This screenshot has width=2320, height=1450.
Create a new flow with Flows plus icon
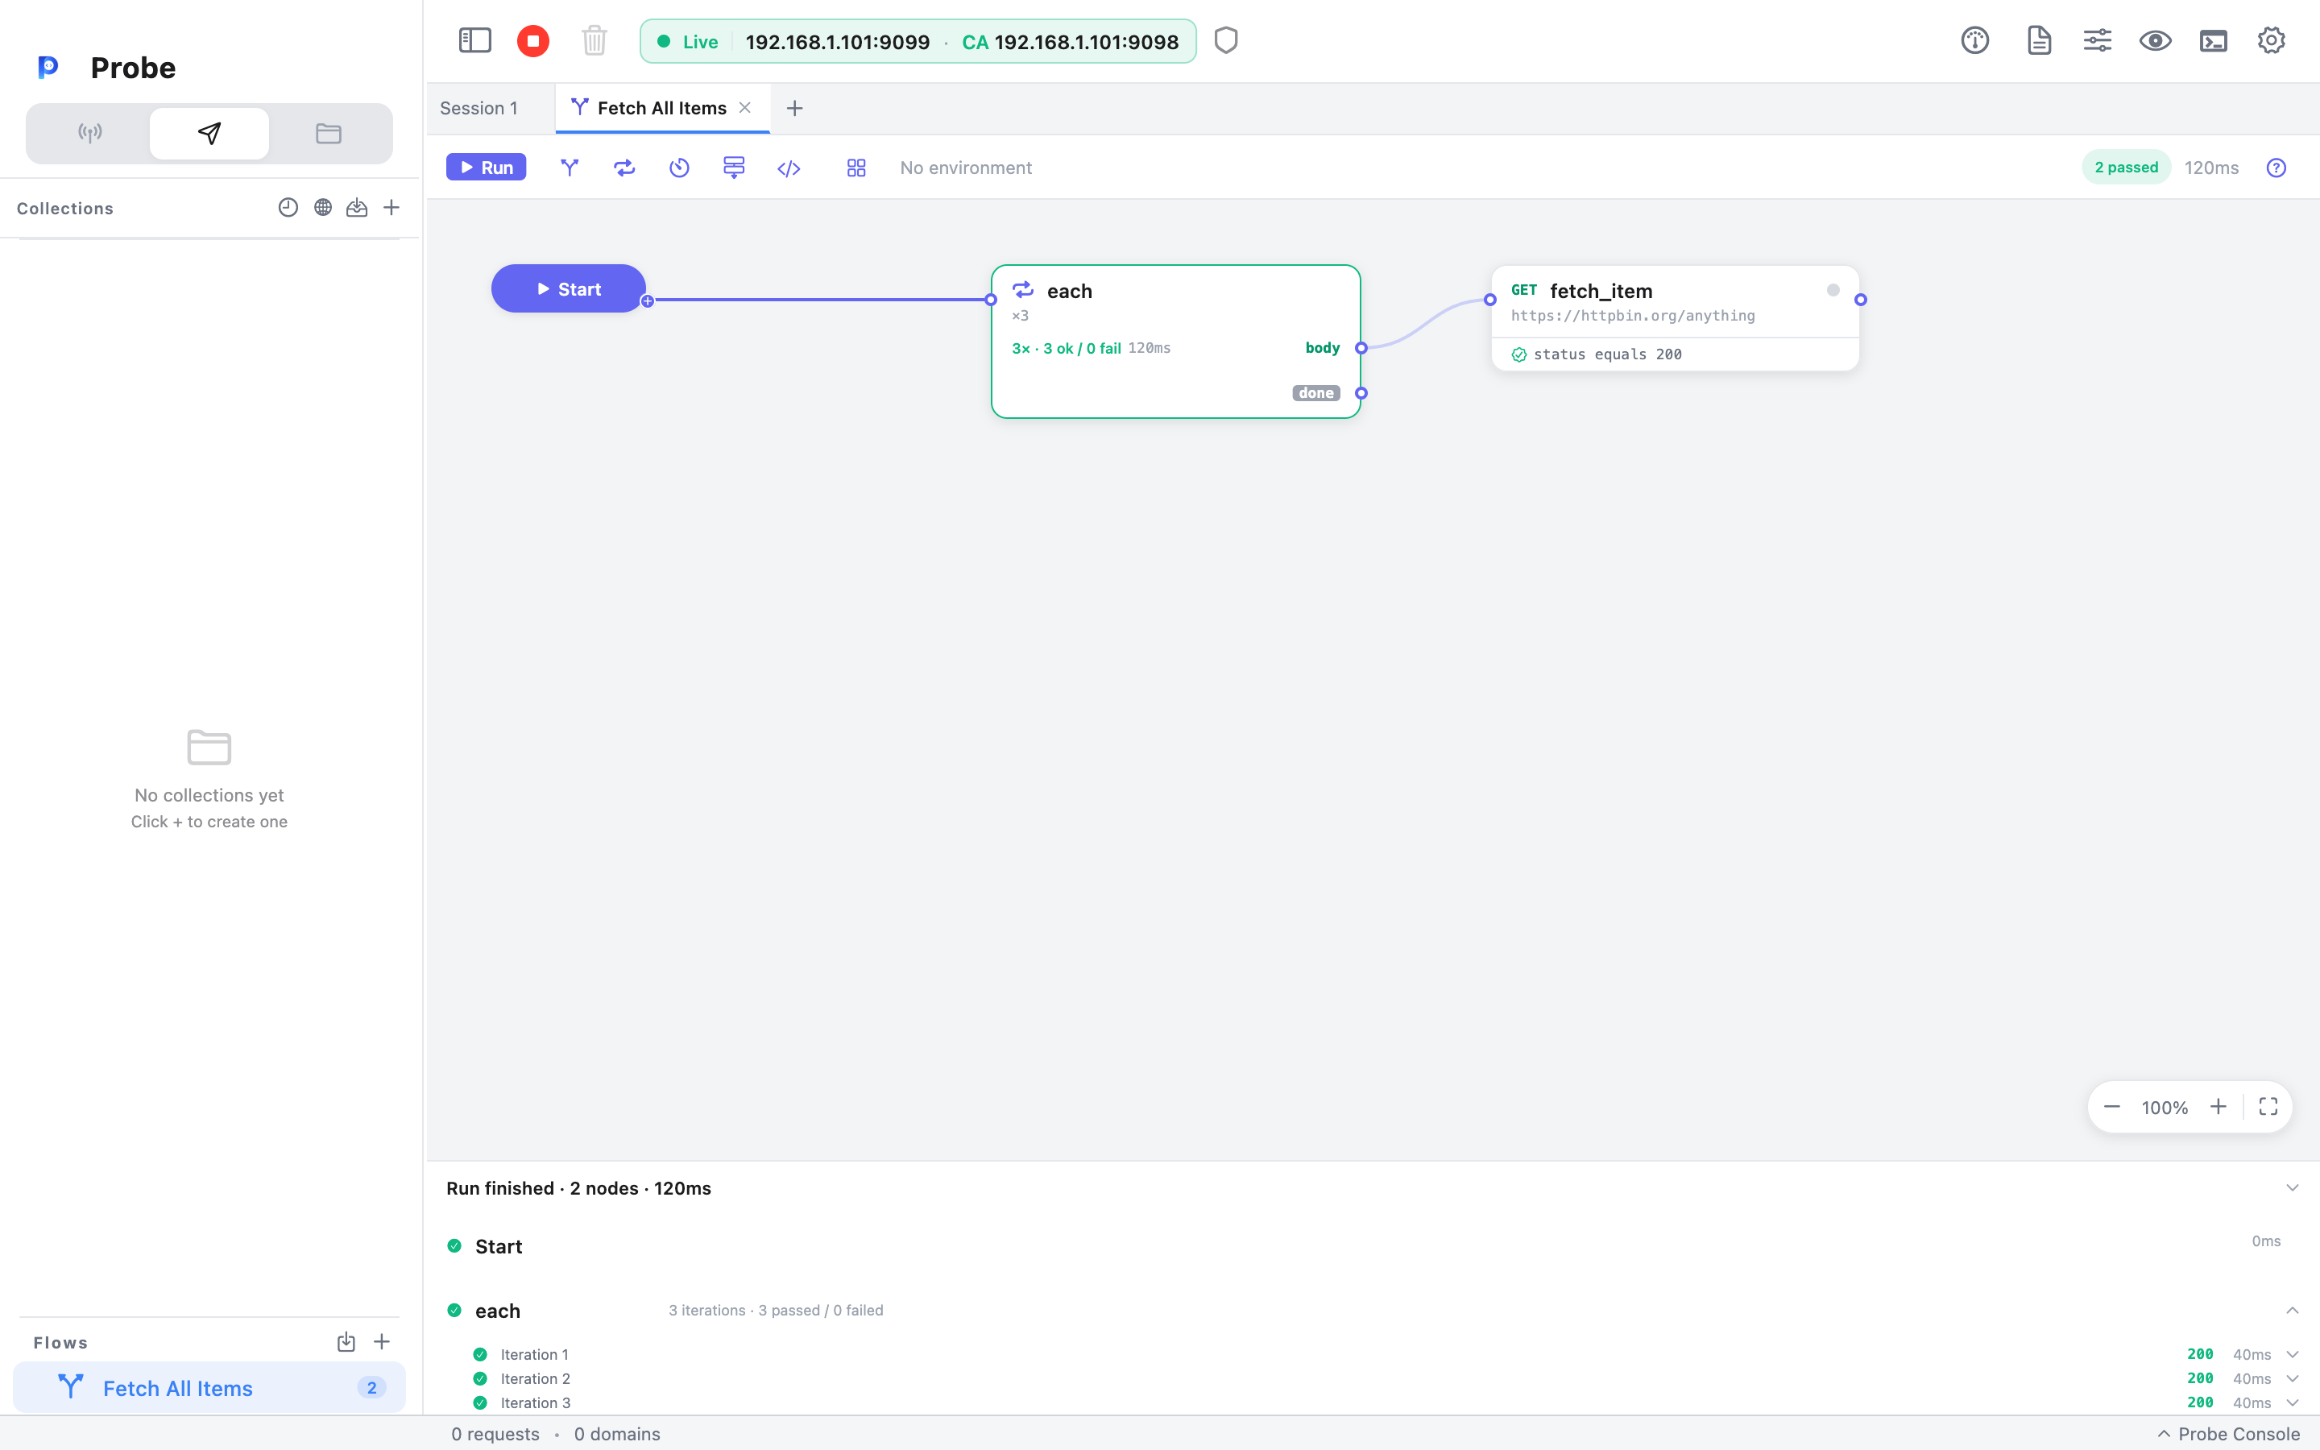(382, 1341)
